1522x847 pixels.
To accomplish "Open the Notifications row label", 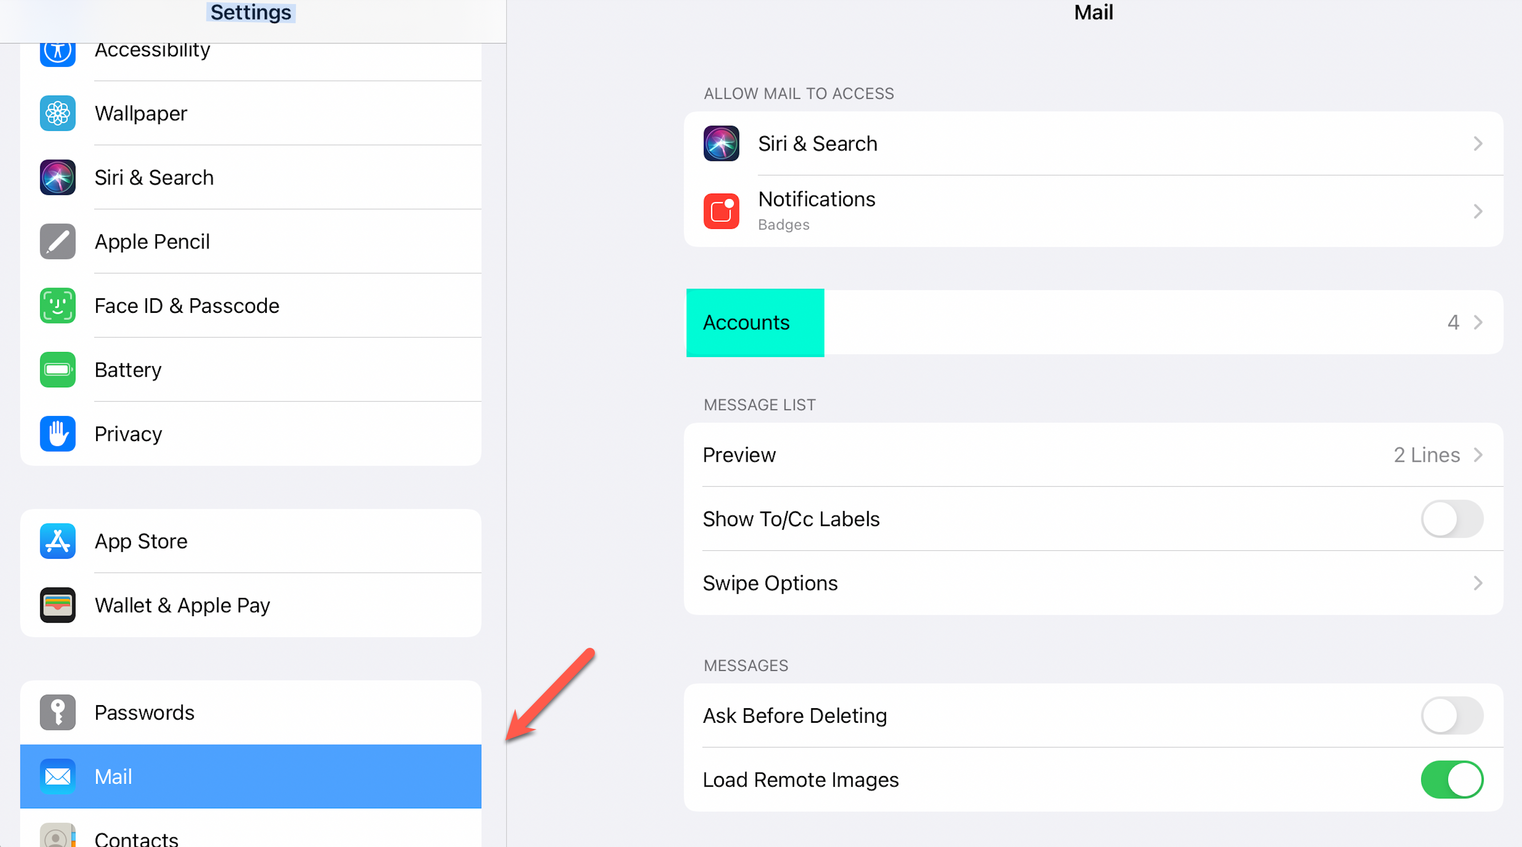I will tap(816, 200).
